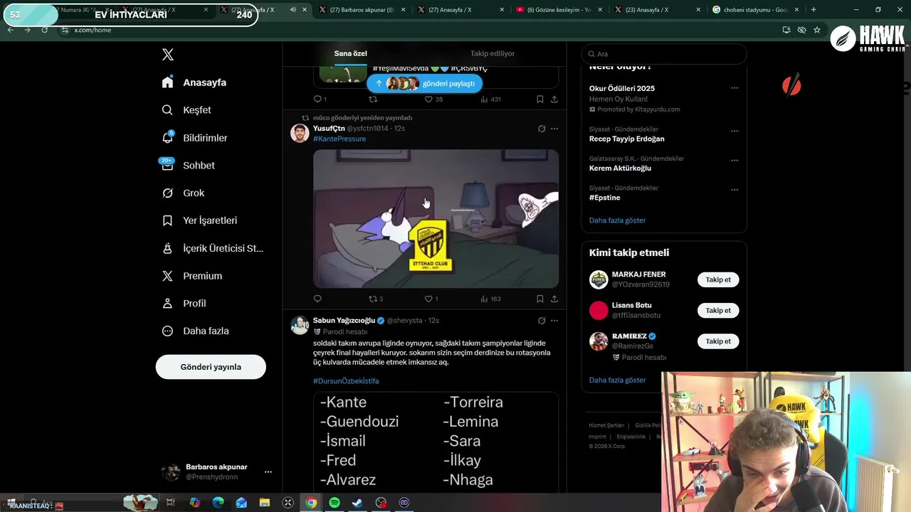
Task: Click Daha fazla göster under Kimi takip etmeli
Action: coord(617,380)
